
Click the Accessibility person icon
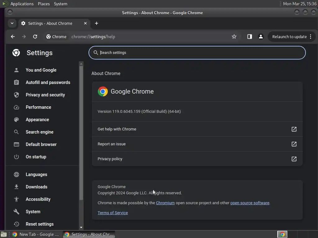(16, 199)
